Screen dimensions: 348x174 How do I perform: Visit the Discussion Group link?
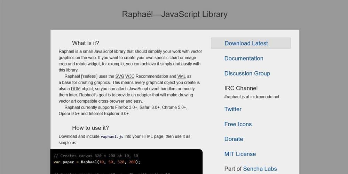point(247,73)
